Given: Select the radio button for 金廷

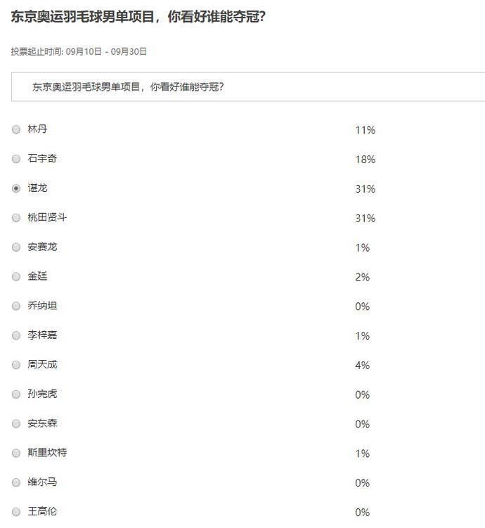Looking at the screenshot, I should [x=16, y=277].
